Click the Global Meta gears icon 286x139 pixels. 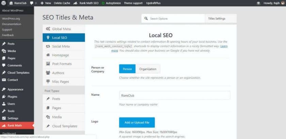click(48, 29)
